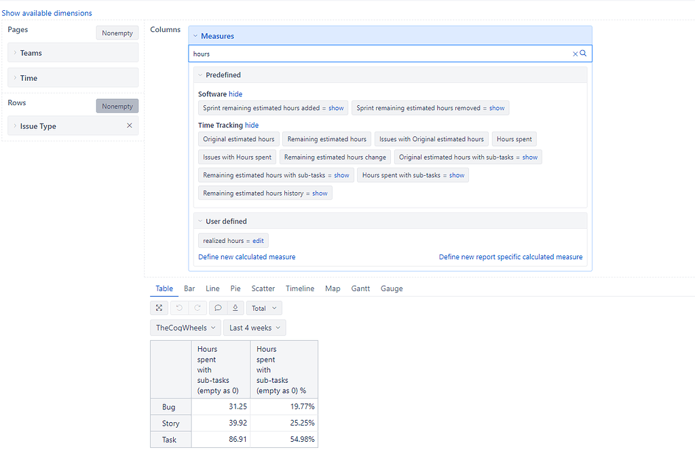Open the comment bubble icon
Viewport: 695px width, 450px height.
(218, 308)
